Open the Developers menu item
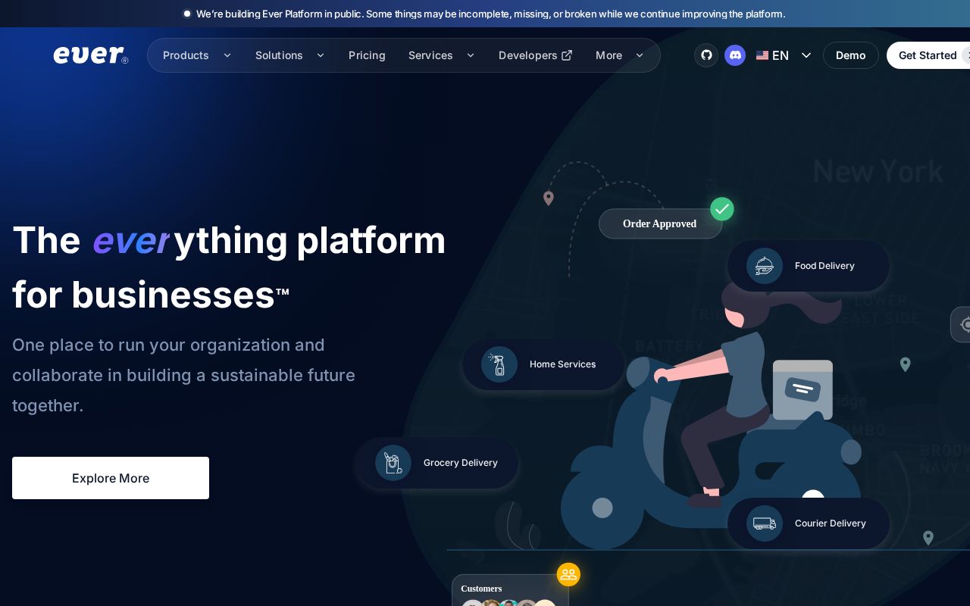Image resolution: width=970 pixels, height=606 pixels. point(535,55)
